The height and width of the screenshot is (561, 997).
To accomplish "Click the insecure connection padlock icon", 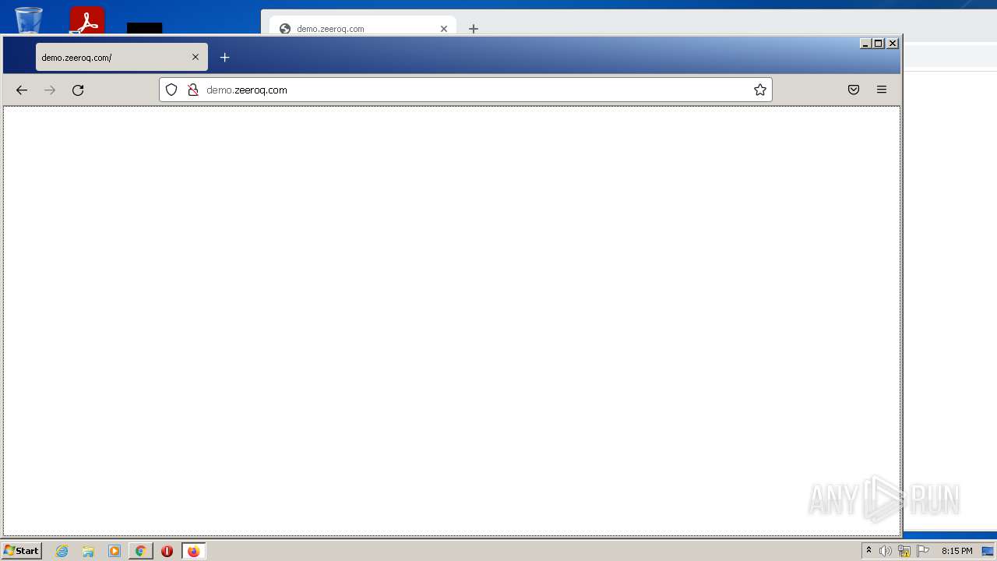I will pos(193,90).
